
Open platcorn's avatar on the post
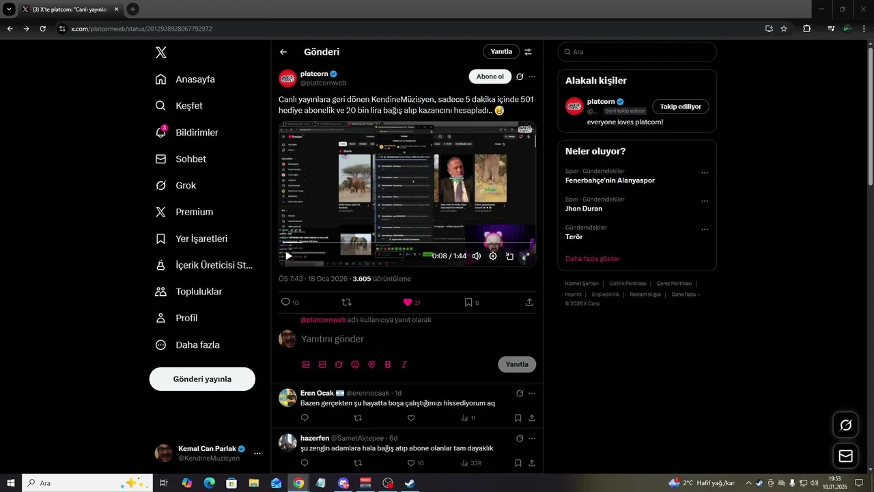click(x=287, y=78)
